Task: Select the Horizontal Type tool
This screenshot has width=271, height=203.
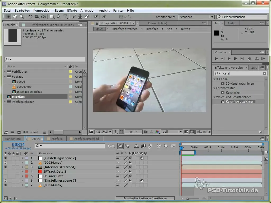Action: pyautogui.click(x=65, y=17)
